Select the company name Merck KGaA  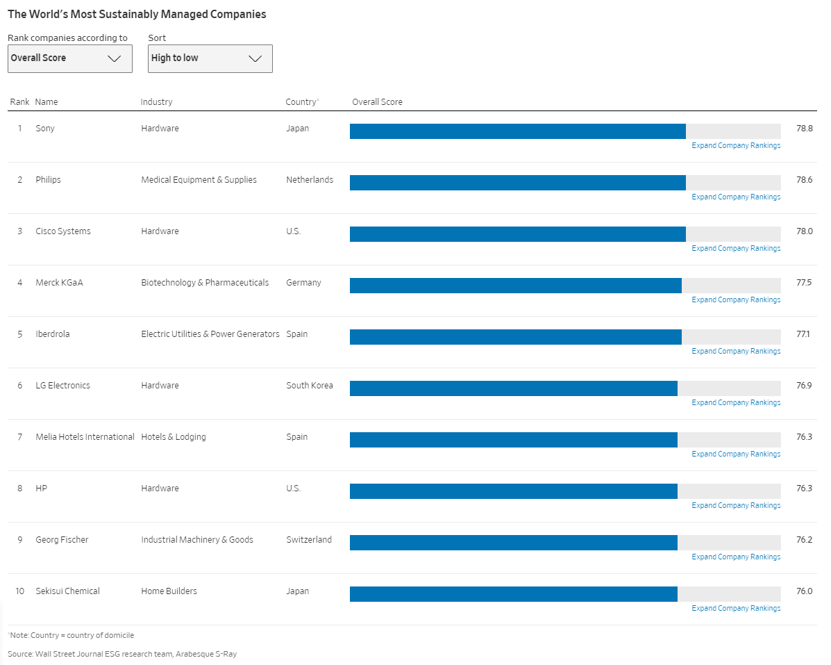point(60,283)
